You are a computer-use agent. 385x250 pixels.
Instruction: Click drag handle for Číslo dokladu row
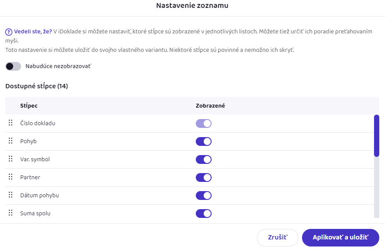[x=11, y=123]
